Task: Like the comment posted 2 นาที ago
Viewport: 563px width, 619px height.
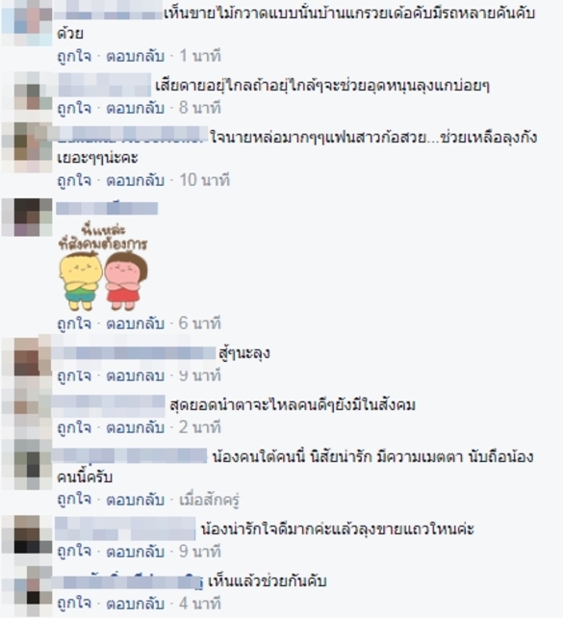Action: 74,427
